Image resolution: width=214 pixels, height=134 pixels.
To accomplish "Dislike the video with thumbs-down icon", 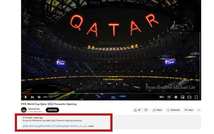I will pos(146,110).
